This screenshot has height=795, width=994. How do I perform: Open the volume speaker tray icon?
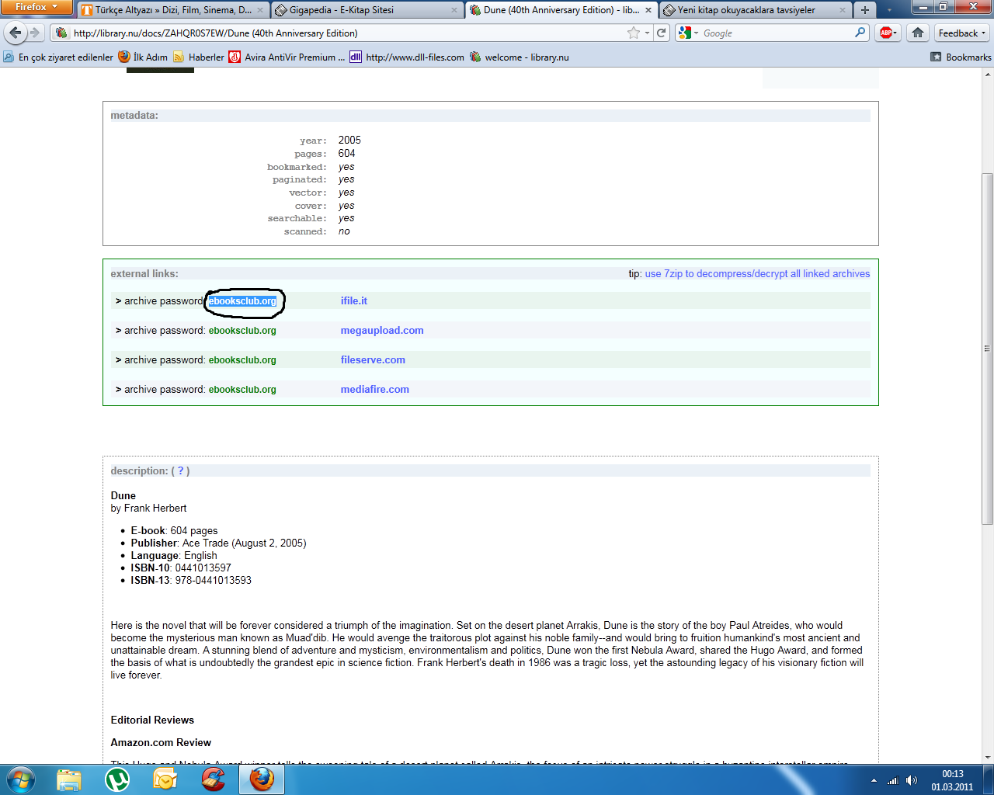pos(912,780)
